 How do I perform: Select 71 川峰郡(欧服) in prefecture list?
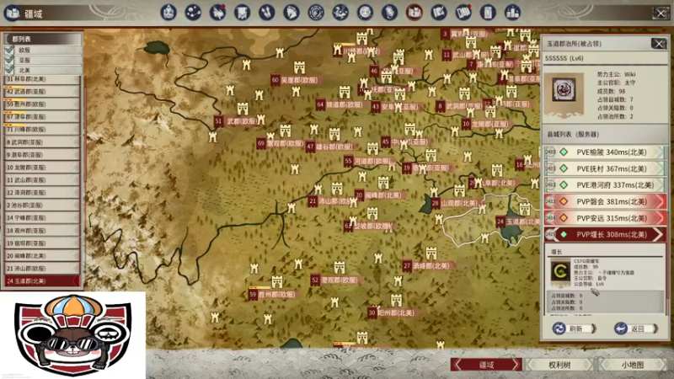(x=41, y=130)
